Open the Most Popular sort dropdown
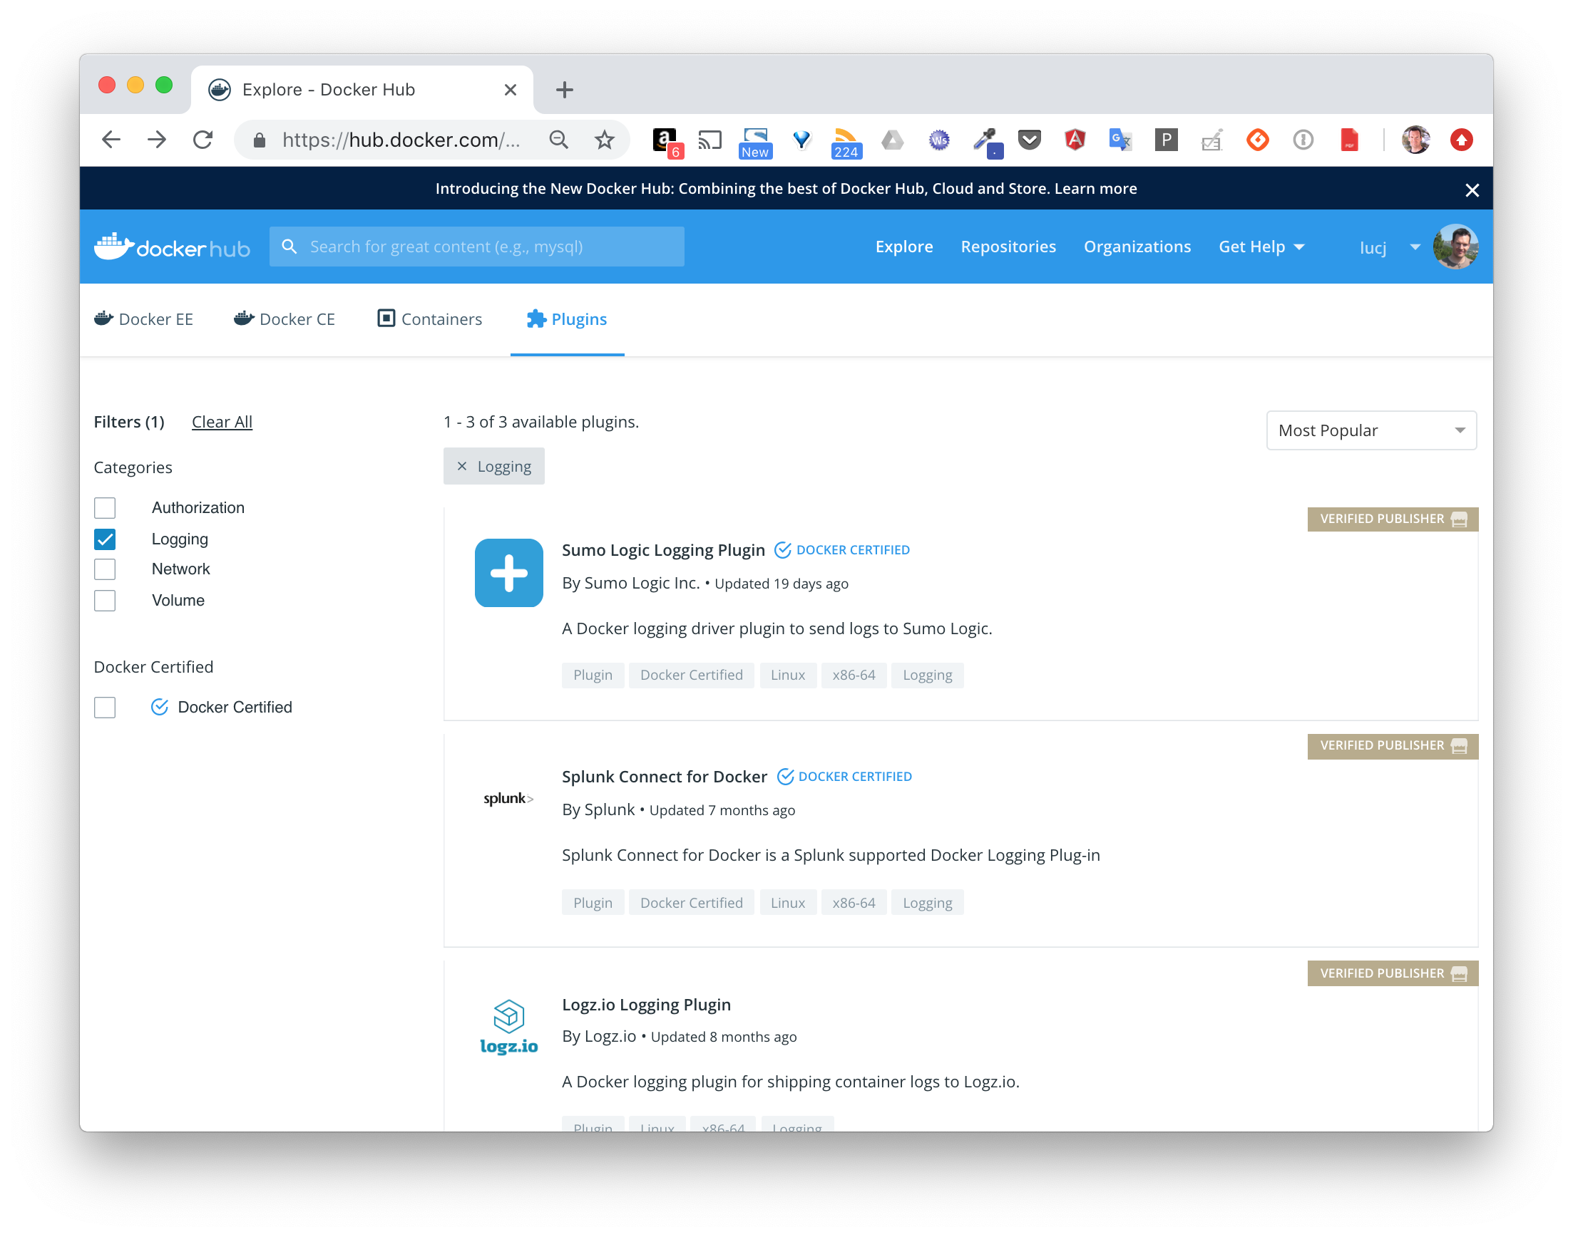This screenshot has width=1573, height=1237. point(1371,431)
